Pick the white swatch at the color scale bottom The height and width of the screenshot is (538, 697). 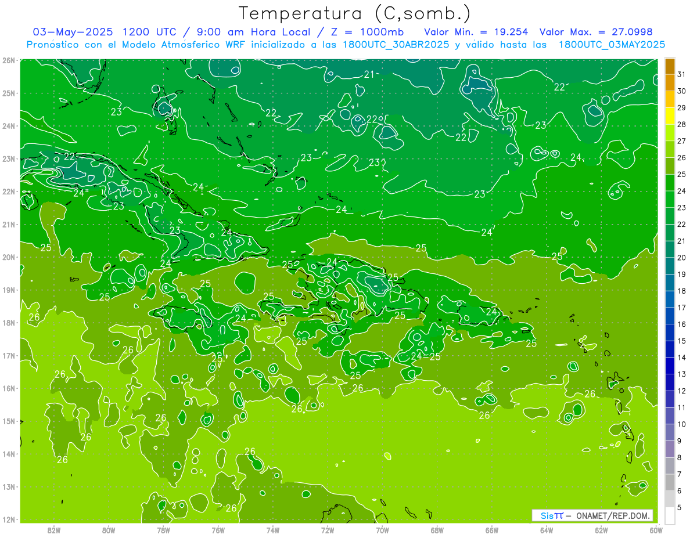[x=670, y=515]
